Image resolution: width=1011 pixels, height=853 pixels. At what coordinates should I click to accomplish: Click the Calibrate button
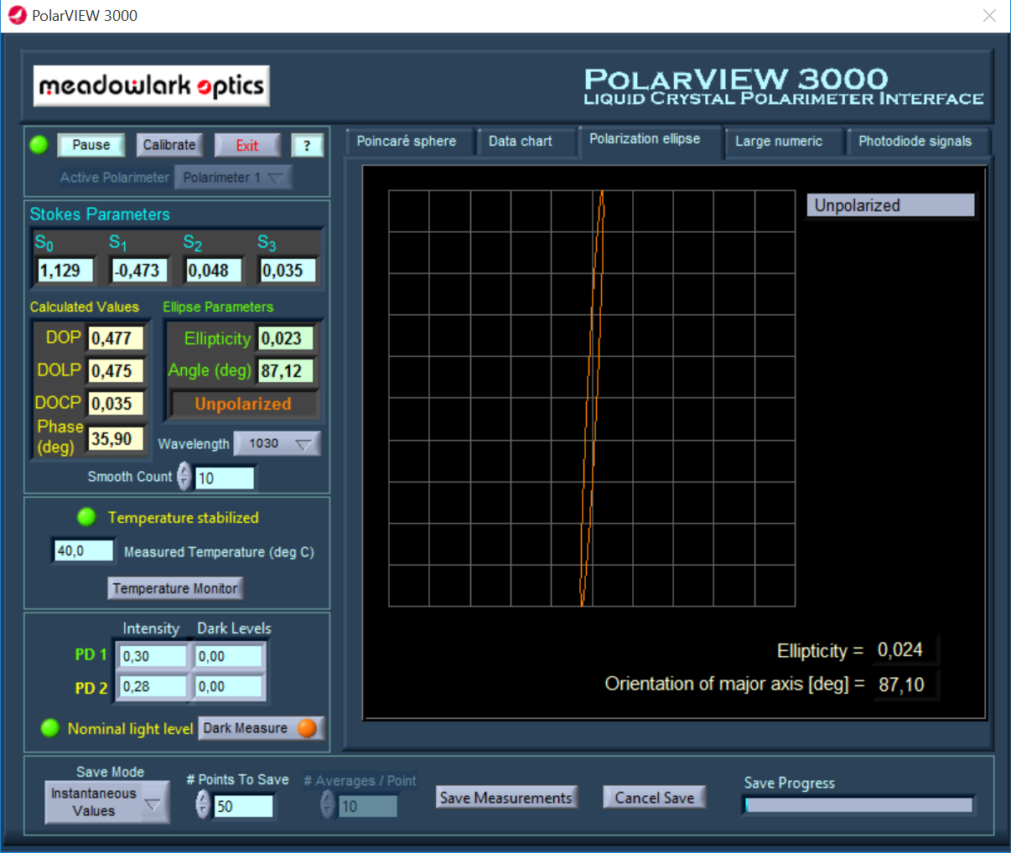[x=168, y=145]
